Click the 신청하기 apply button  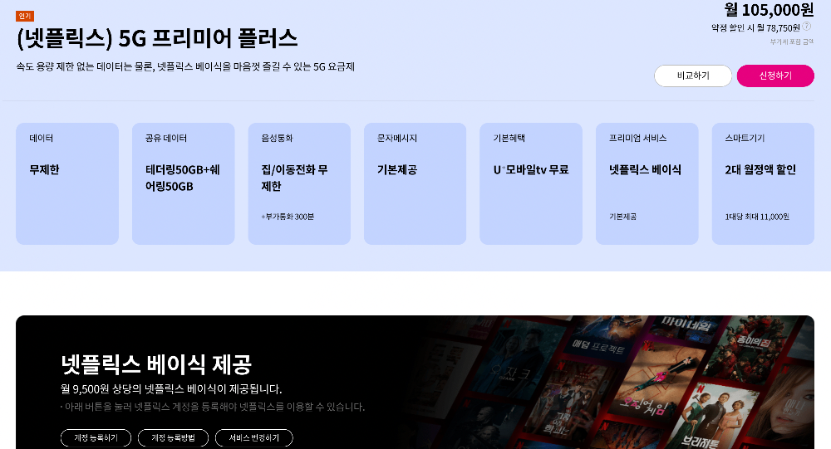click(775, 76)
